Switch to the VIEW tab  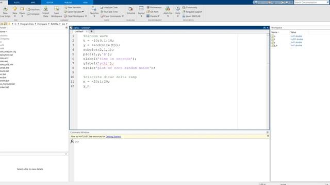click(x=85, y=2)
